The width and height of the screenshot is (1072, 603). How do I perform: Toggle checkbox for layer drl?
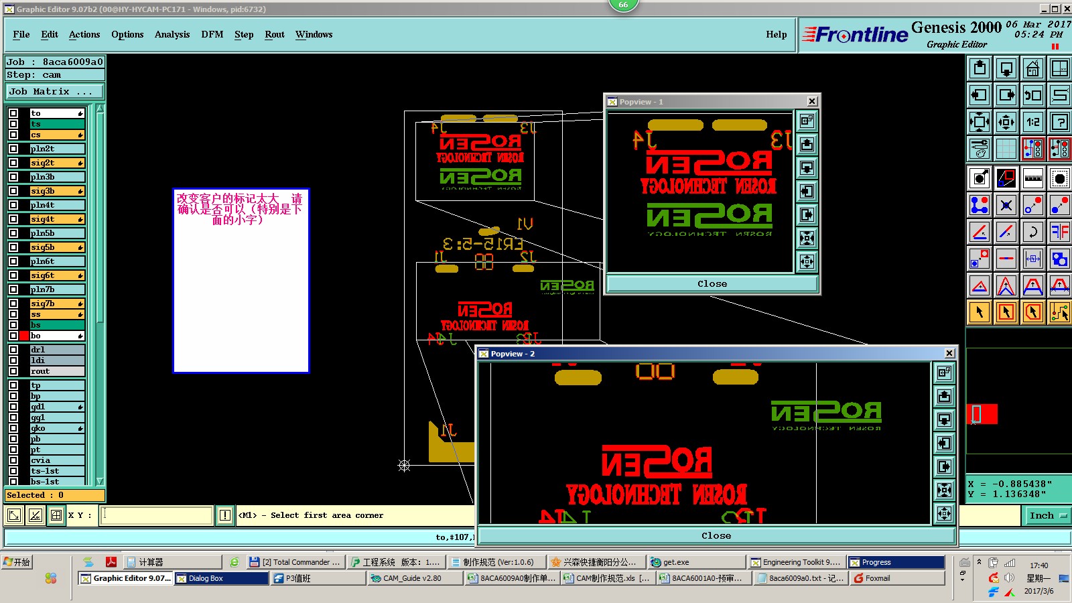coord(13,350)
